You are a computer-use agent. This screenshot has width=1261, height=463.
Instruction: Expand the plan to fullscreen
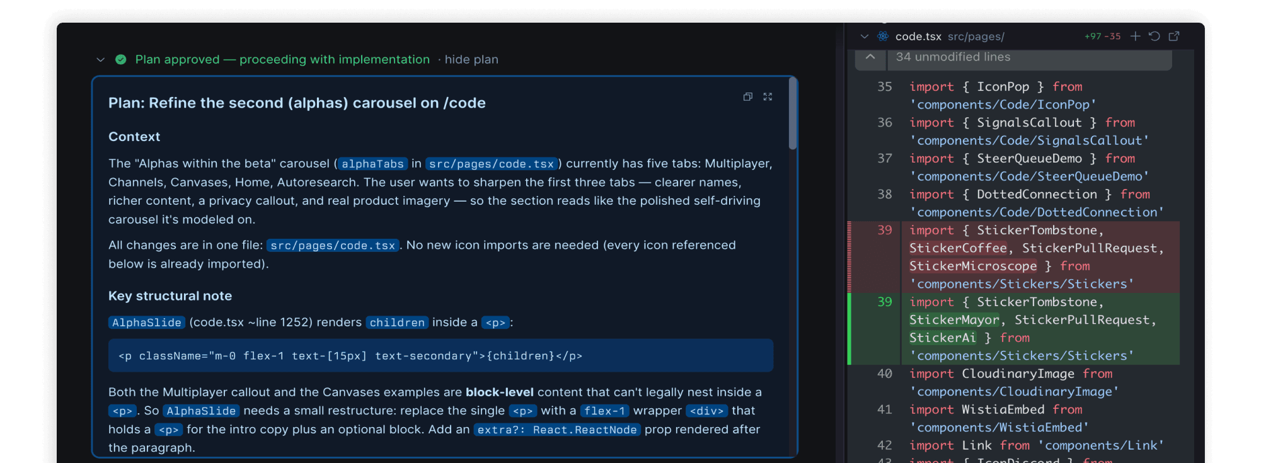768,97
